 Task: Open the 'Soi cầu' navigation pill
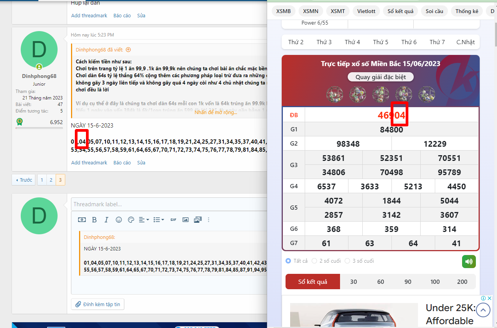point(434,11)
